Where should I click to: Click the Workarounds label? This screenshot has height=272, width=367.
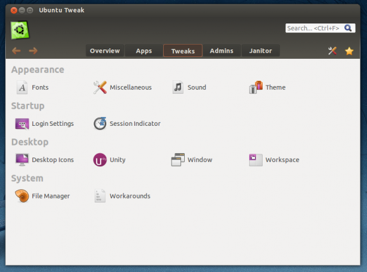[x=130, y=195]
